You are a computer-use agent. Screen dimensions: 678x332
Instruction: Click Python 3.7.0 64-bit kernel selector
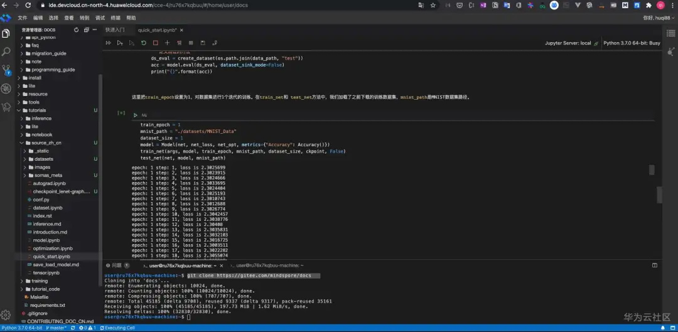click(x=631, y=43)
